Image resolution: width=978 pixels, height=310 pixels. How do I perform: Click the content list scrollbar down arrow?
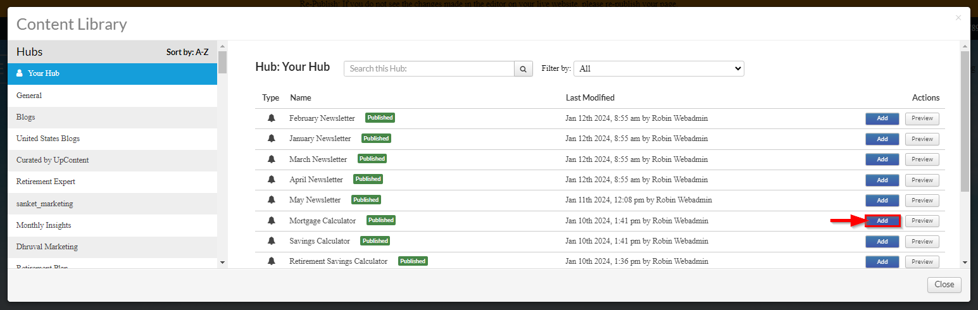pos(965,262)
